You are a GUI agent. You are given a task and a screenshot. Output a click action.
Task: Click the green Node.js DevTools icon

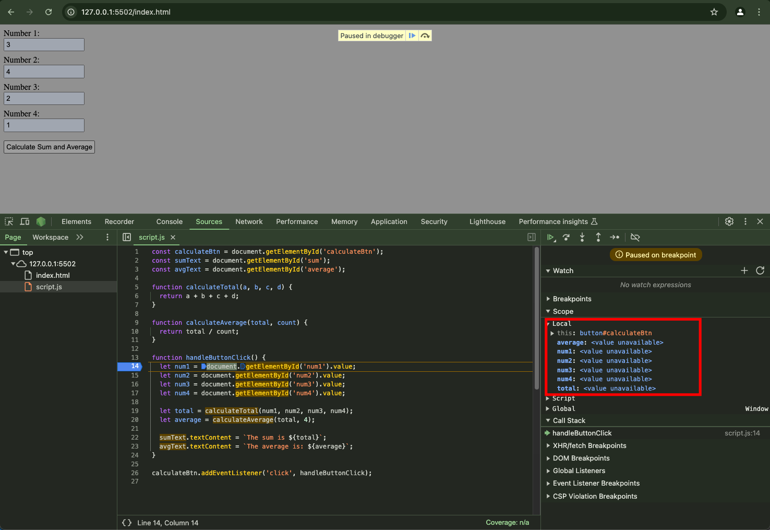coord(41,221)
